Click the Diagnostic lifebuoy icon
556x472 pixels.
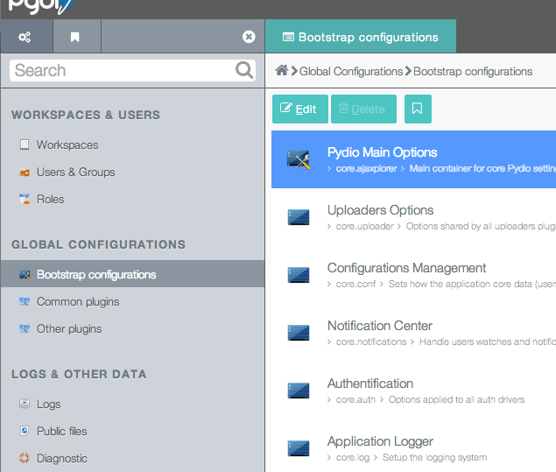(x=25, y=458)
